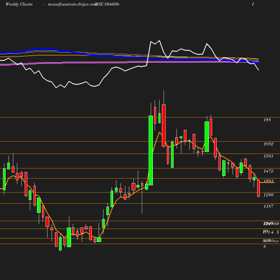Select the tallest green breakout candle
This screenshot has height=280, width=280.
point(151,150)
